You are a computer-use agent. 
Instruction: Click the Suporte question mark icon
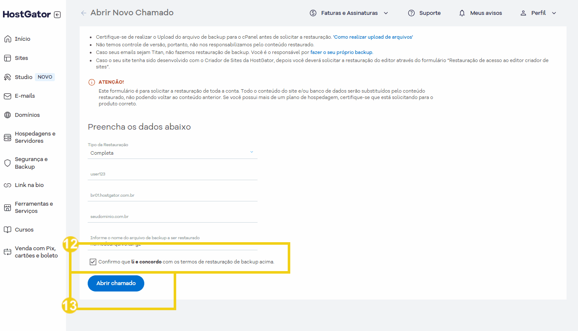(x=411, y=13)
